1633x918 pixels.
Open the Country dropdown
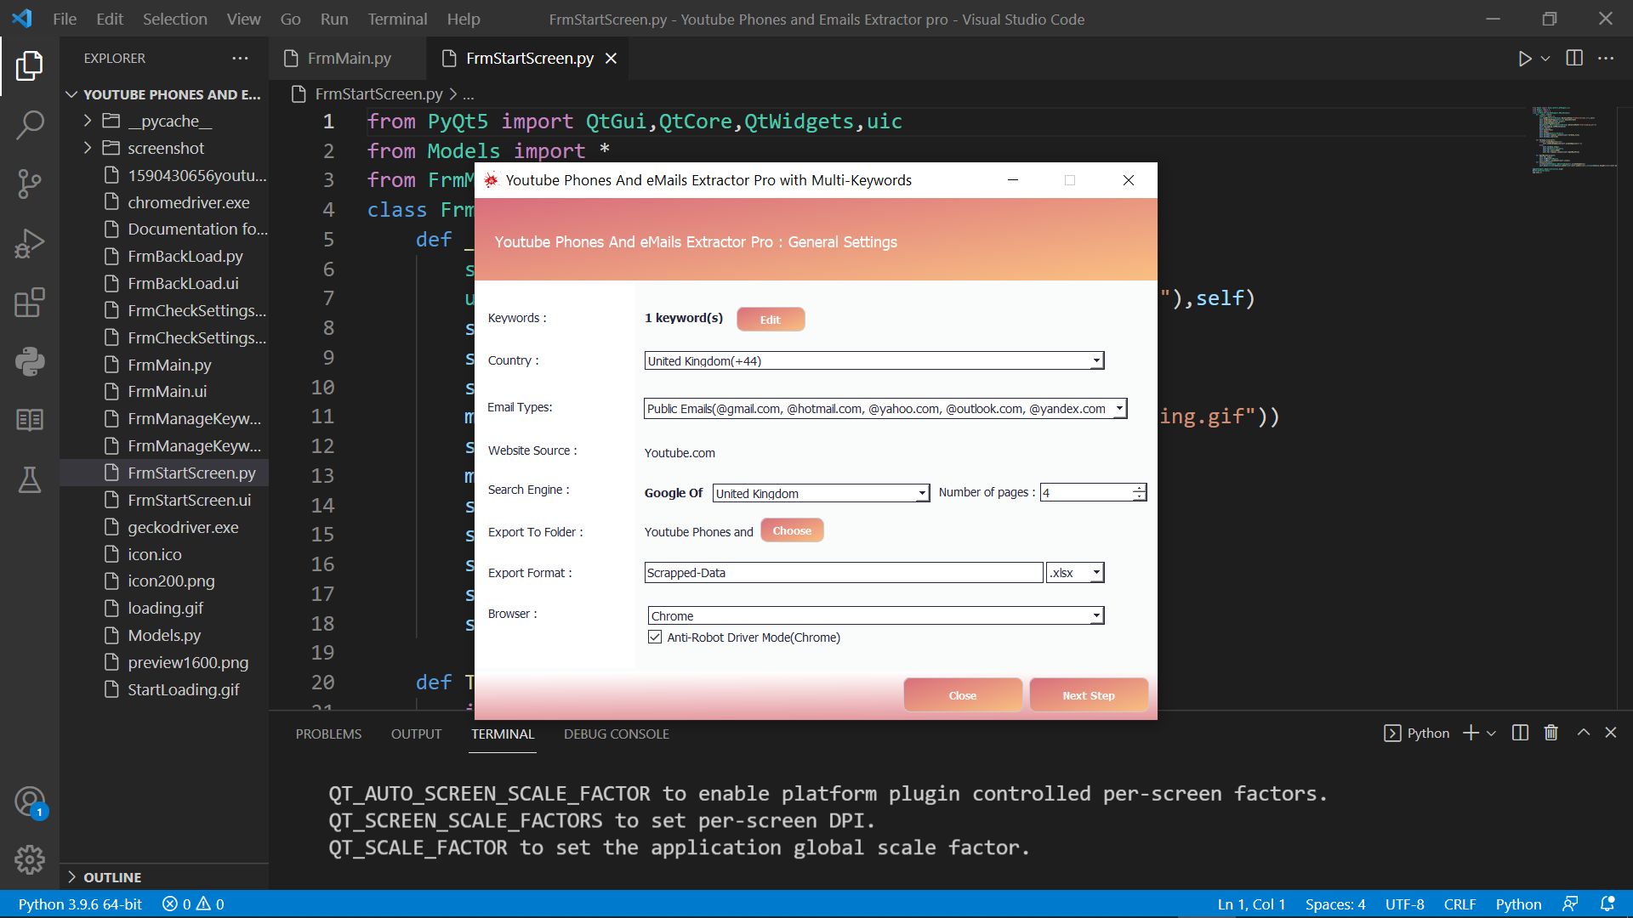point(873,360)
